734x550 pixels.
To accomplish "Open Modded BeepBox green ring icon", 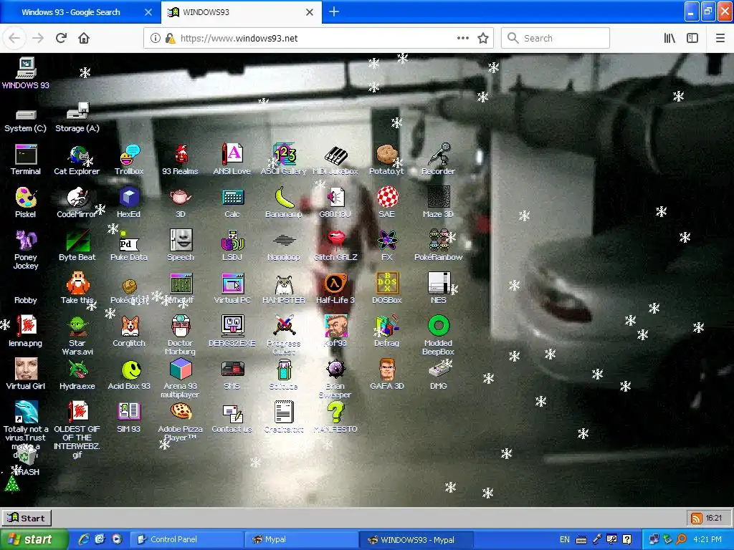I will (x=438, y=336).
